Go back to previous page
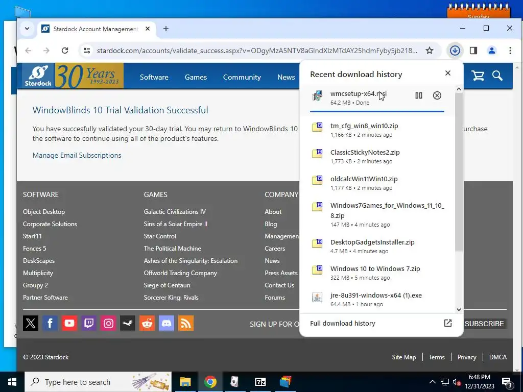523x392 pixels. coord(28,51)
